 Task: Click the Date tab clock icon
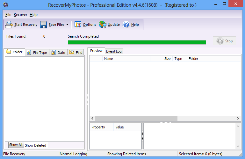tap(54, 53)
